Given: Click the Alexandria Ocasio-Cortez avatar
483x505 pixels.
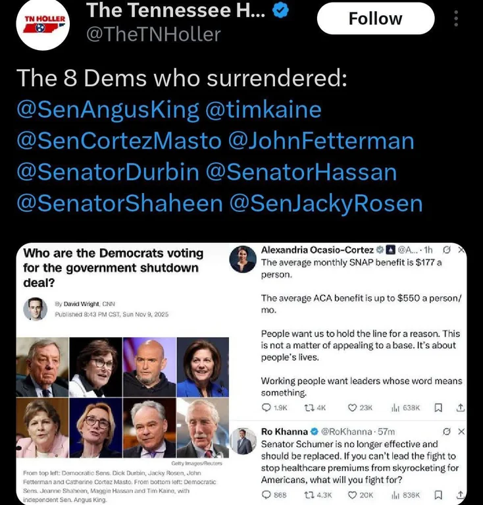Looking at the screenshot, I should click(x=242, y=259).
